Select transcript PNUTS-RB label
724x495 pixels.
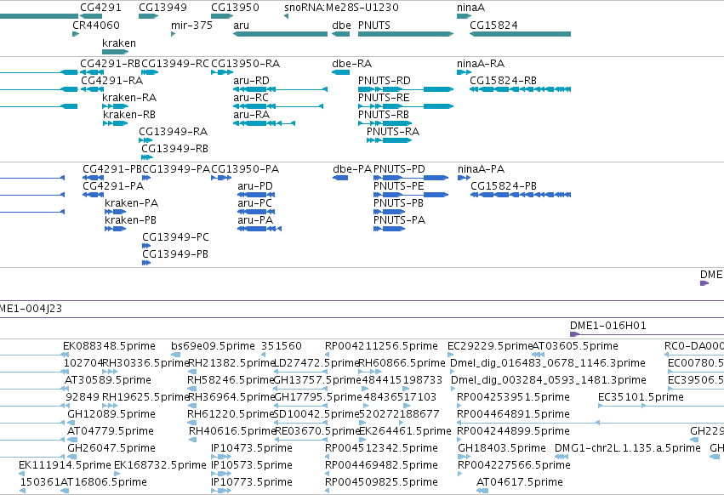click(384, 115)
